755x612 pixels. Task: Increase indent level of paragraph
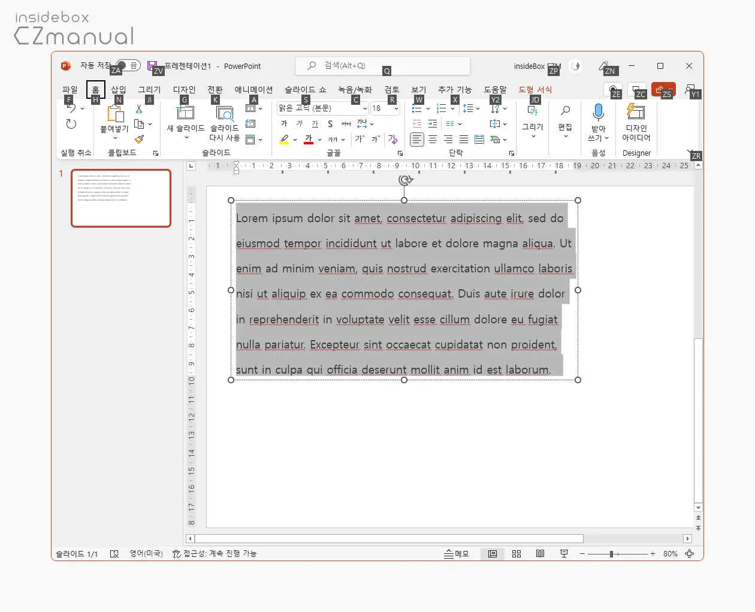pyautogui.click(x=433, y=124)
